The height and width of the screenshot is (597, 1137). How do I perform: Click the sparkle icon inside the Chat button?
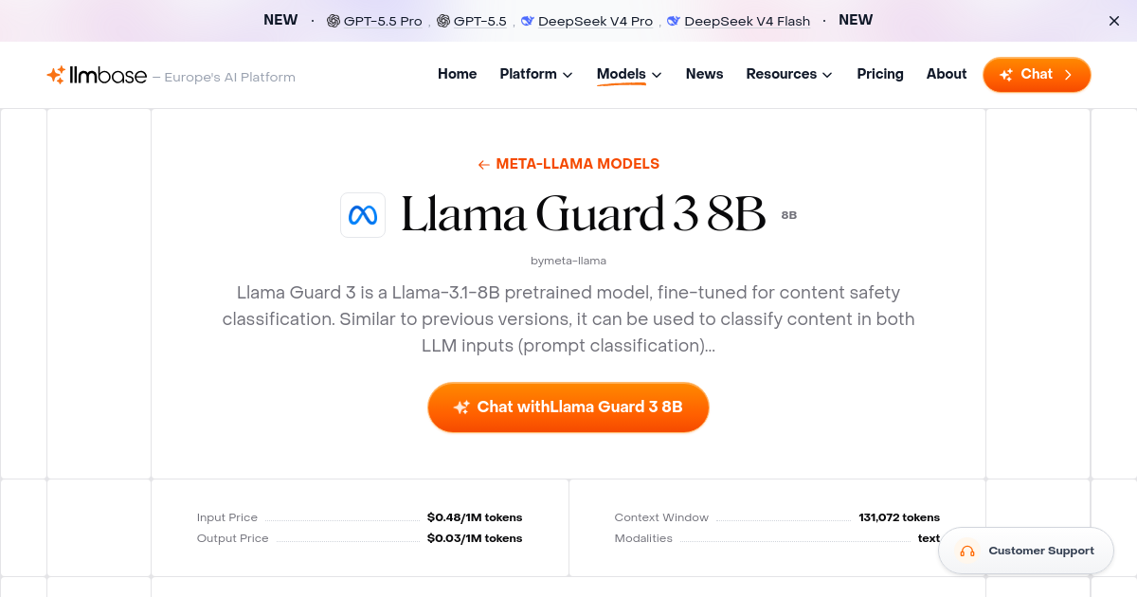pyautogui.click(x=1005, y=74)
